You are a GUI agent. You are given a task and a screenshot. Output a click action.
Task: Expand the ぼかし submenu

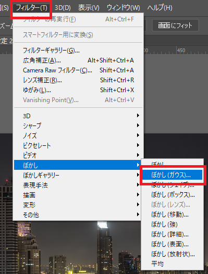coord(78,165)
